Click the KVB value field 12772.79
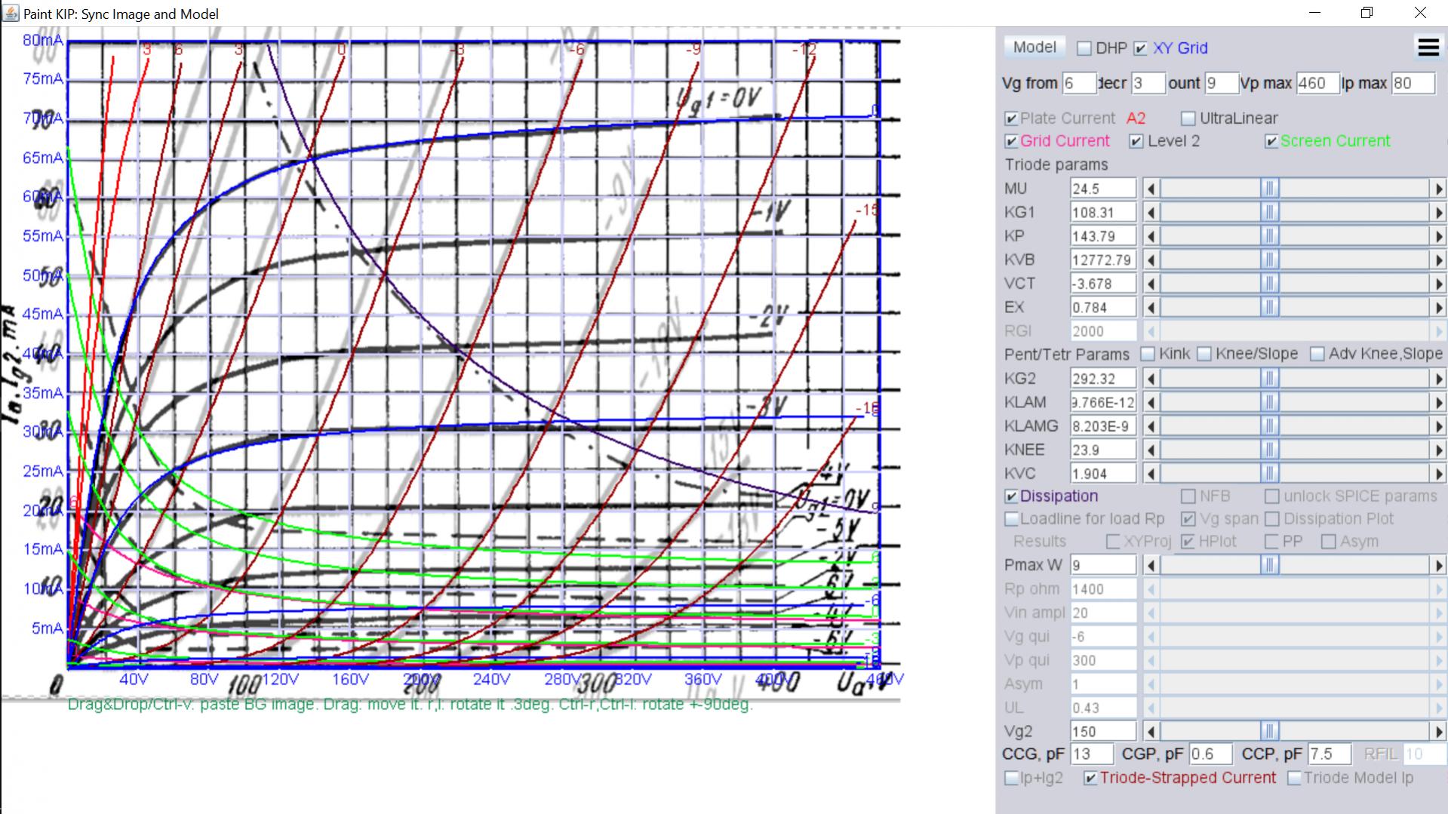This screenshot has height=814, width=1448. (x=1103, y=260)
